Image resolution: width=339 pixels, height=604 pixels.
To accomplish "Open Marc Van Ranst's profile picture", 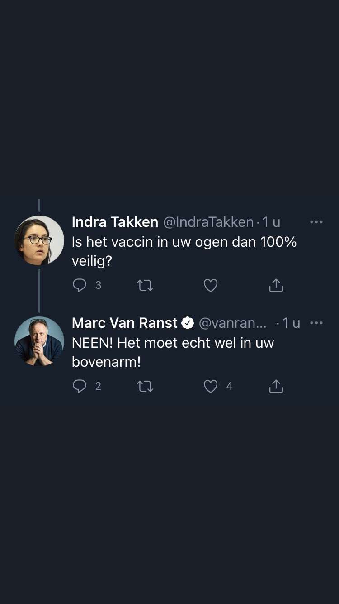I will pos(39,341).
